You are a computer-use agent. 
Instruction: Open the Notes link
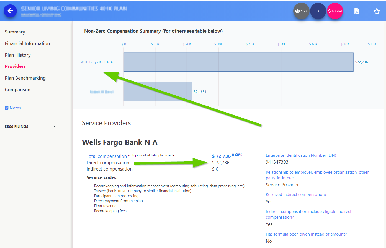coord(15,108)
